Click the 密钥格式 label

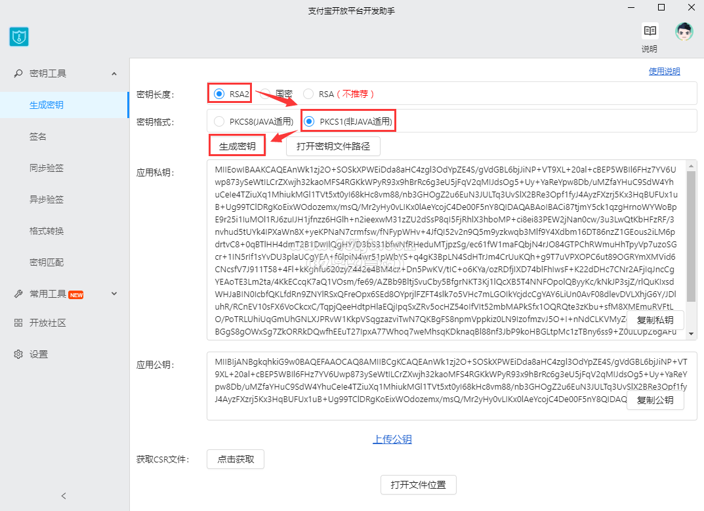pyautogui.click(x=155, y=122)
